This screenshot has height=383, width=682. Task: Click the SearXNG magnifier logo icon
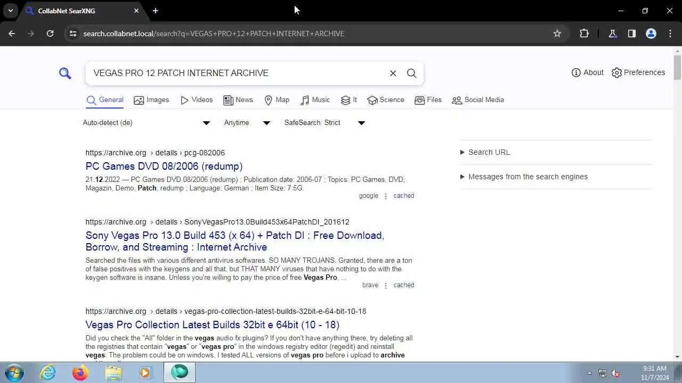(65, 73)
